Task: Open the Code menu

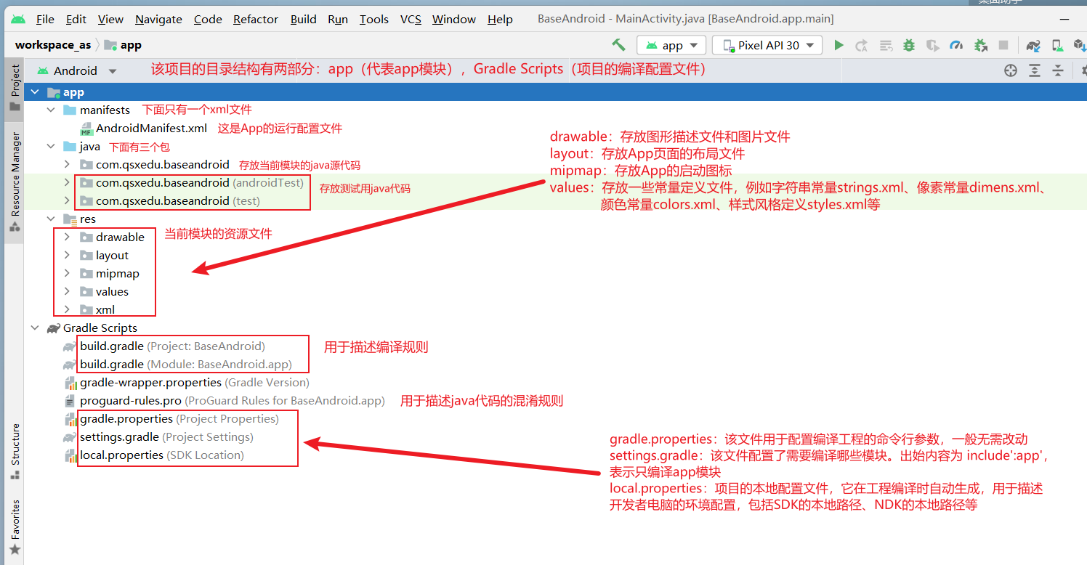Action: (208, 20)
